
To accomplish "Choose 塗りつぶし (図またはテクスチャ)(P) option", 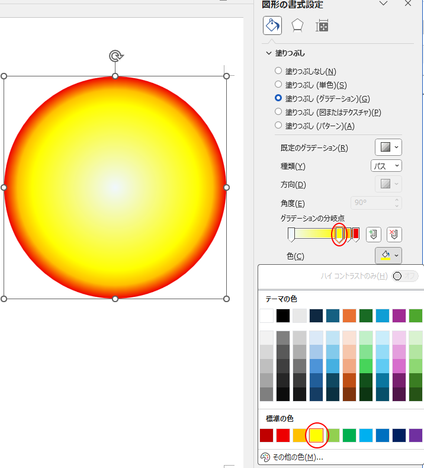I will pyautogui.click(x=327, y=112).
